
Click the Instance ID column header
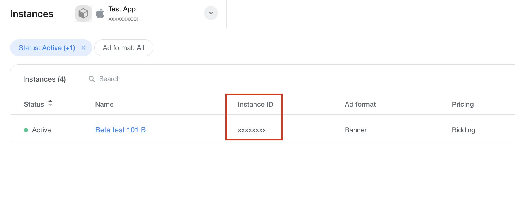[255, 104]
